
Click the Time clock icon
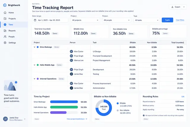[x=5, y=24]
